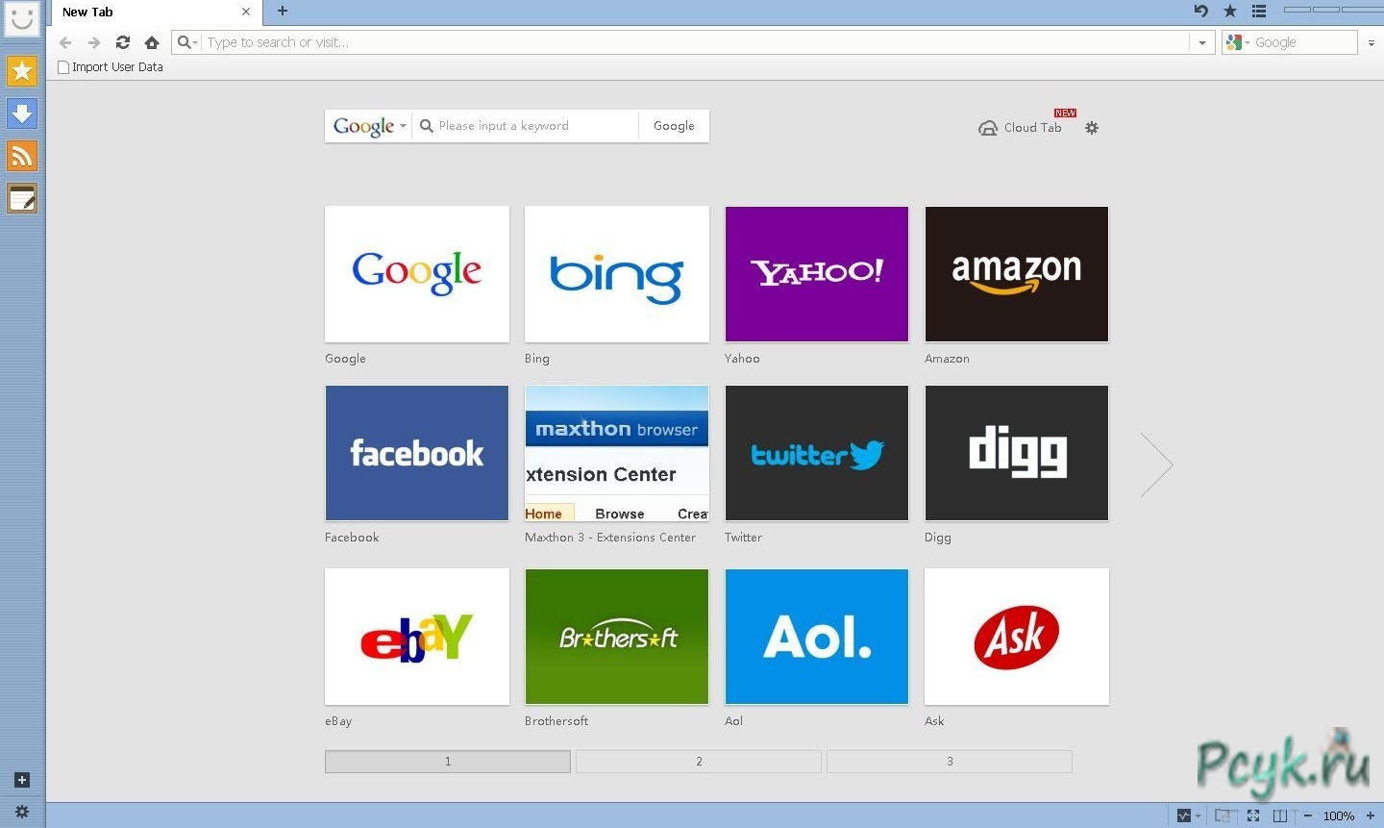This screenshot has width=1384, height=828.
Task: Open the SkyNote notepad sidebar icon
Action: click(22, 199)
